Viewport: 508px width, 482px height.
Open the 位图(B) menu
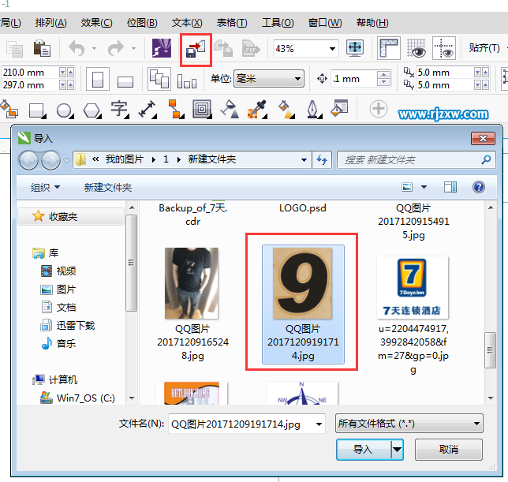point(142,23)
